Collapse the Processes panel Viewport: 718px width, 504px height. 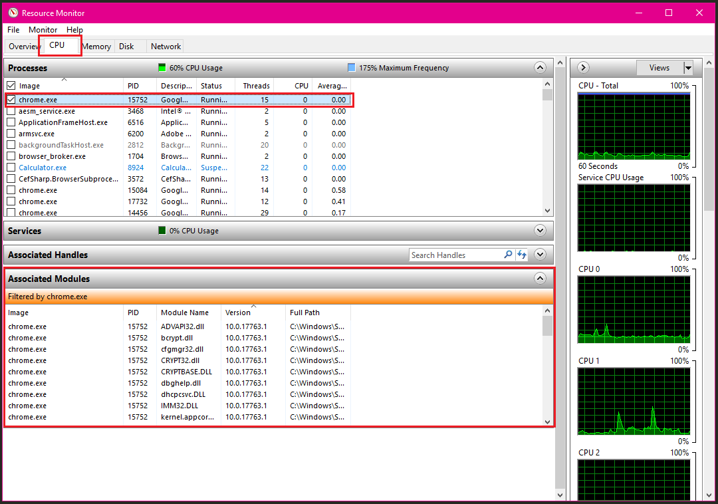click(x=540, y=67)
